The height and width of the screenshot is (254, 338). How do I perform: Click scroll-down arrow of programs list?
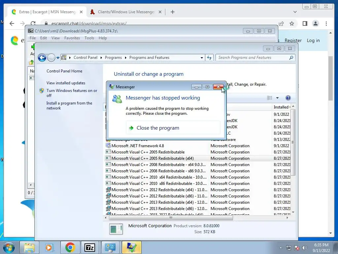tap(293, 212)
